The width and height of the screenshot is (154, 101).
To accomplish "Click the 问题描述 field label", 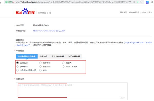I will [x=20, y=79].
